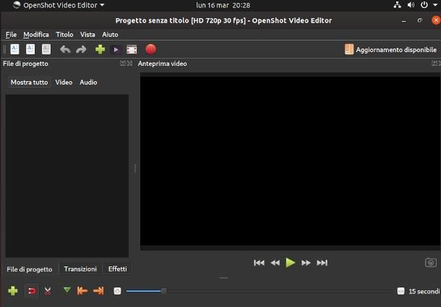The height and width of the screenshot is (307, 441).
Task: Jump to start of the video preview
Action: coord(259,263)
